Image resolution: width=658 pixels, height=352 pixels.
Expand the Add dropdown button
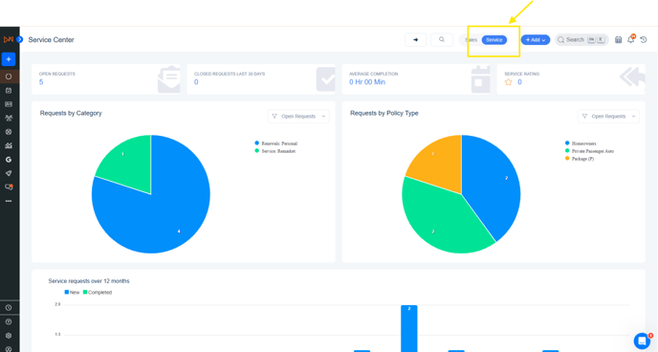(535, 40)
